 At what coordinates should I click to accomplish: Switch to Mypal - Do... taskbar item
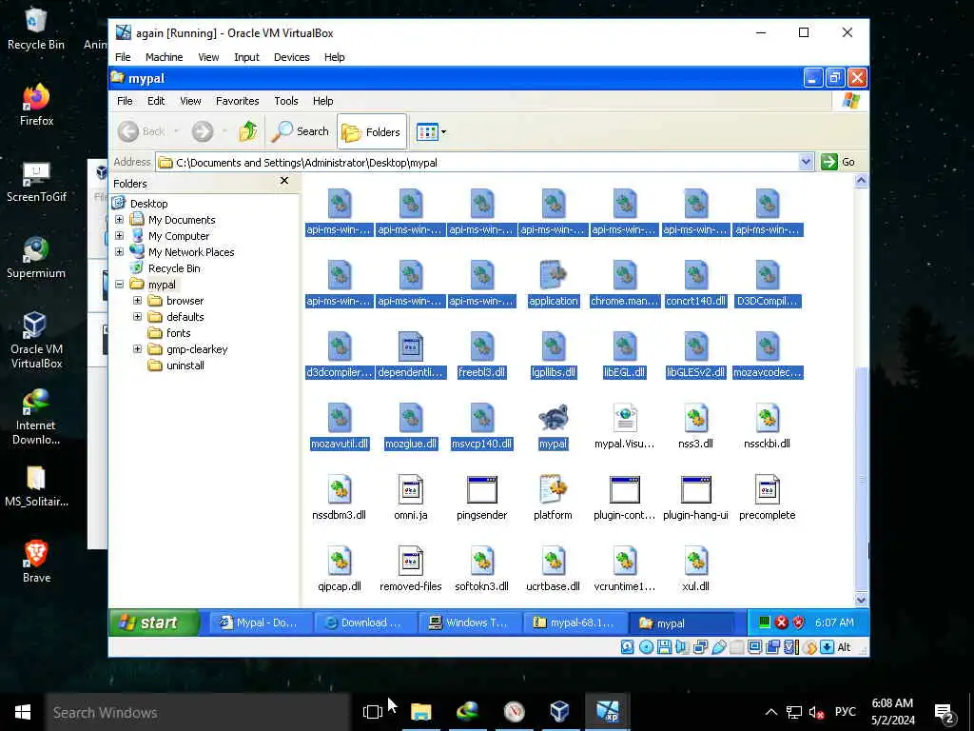(x=261, y=622)
